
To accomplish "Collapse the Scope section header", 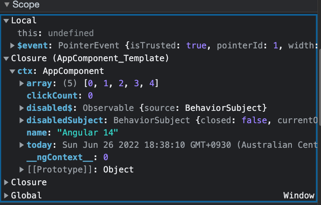I will tap(7, 5).
